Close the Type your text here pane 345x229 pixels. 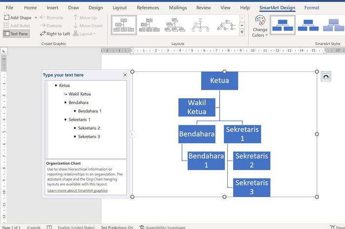point(125,75)
